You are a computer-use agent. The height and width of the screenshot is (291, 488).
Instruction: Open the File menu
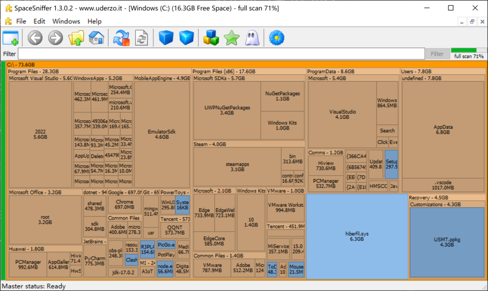[21, 21]
